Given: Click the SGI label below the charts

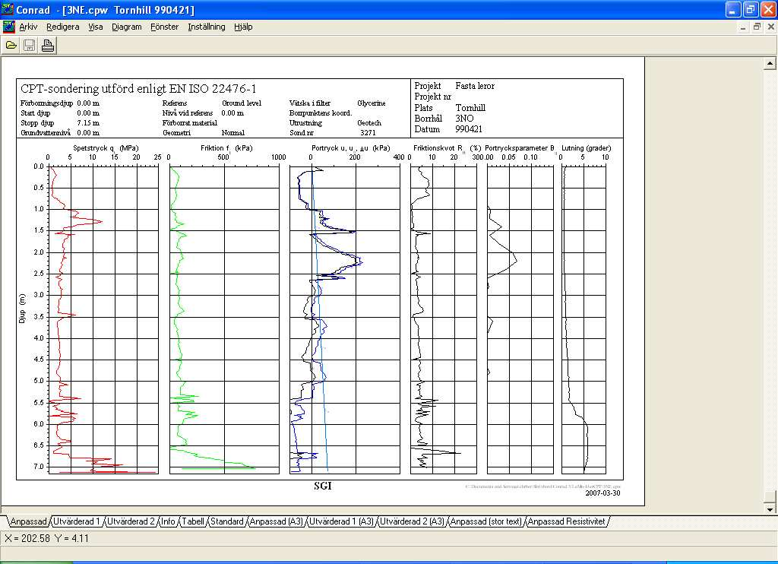Looking at the screenshot, I should 322,486.
